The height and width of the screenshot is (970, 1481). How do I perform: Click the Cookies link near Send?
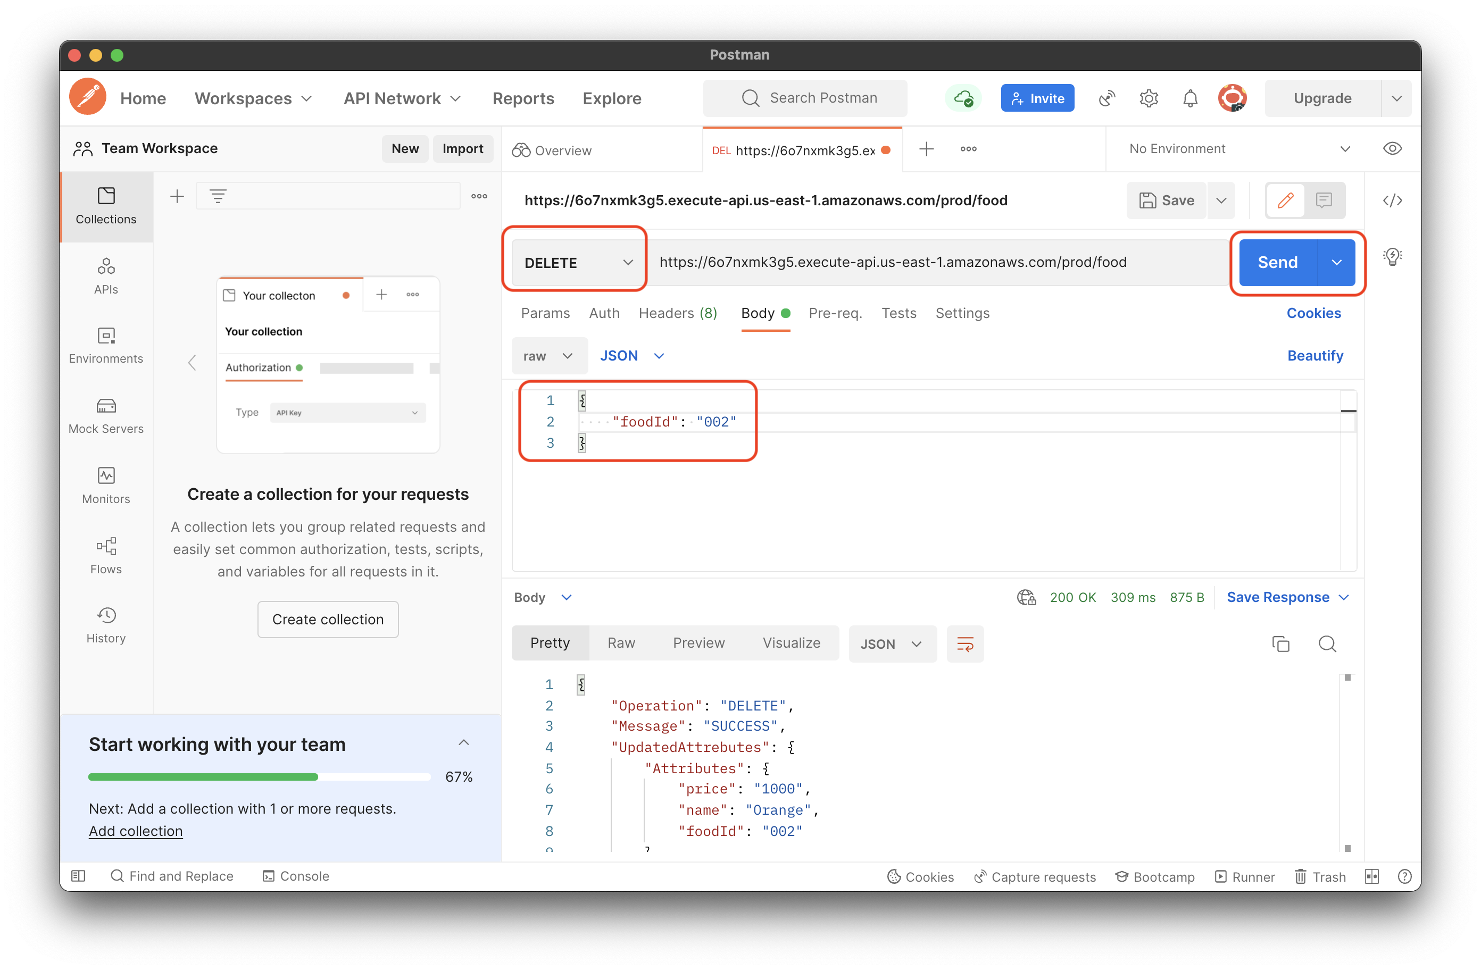click(1313, 313)
